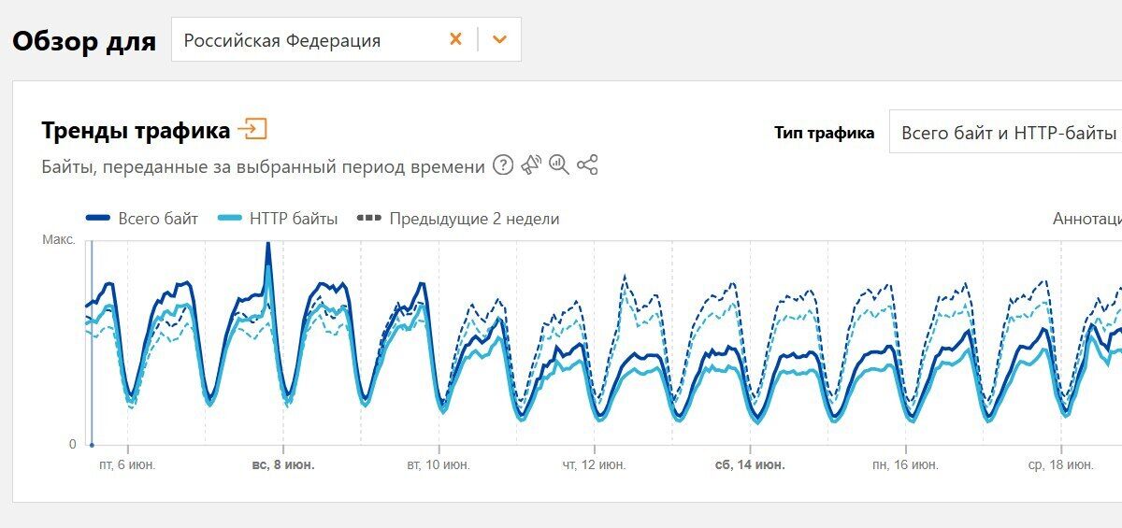Click the orange arrow icon beside Тренды трафика
Screen dimensions: 1122x528
252,129
